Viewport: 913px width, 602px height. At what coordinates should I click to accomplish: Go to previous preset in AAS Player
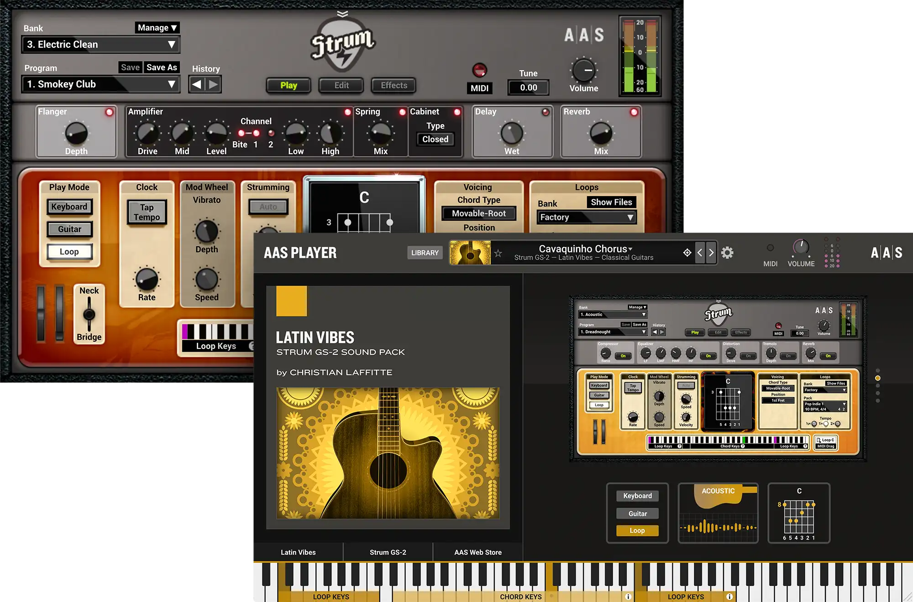click(700, 253)
